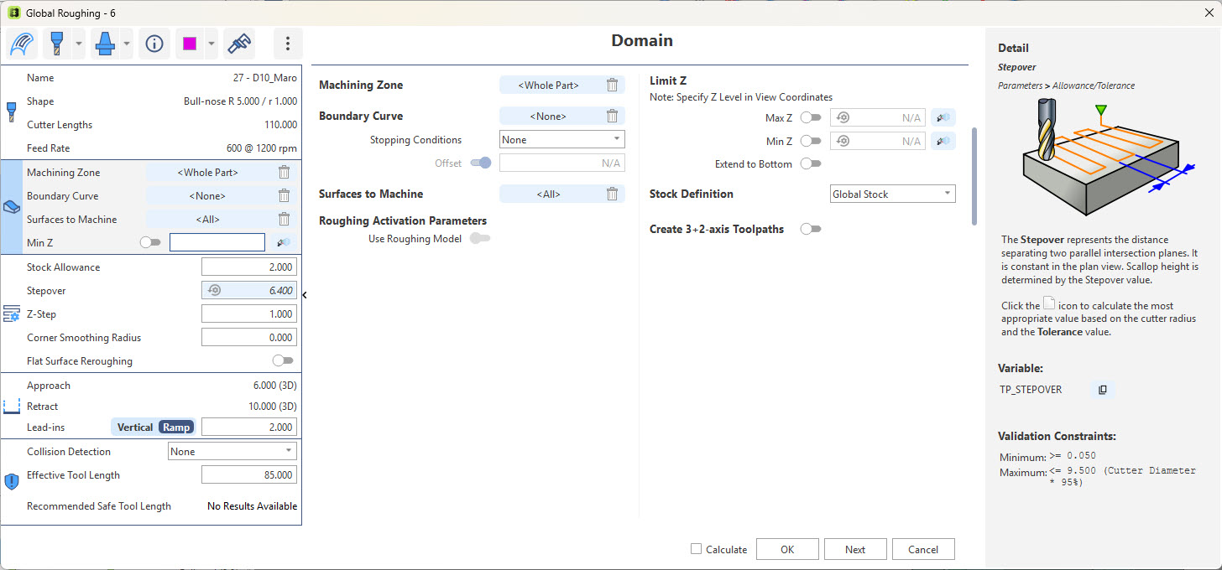The height and width of the screenshot is (570, 1222).
Task: Open the tool holder dropdown arrow
Action: tap(127, 44)
